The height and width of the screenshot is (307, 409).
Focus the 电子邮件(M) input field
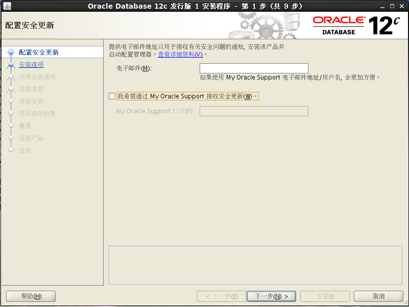(254, 68)
